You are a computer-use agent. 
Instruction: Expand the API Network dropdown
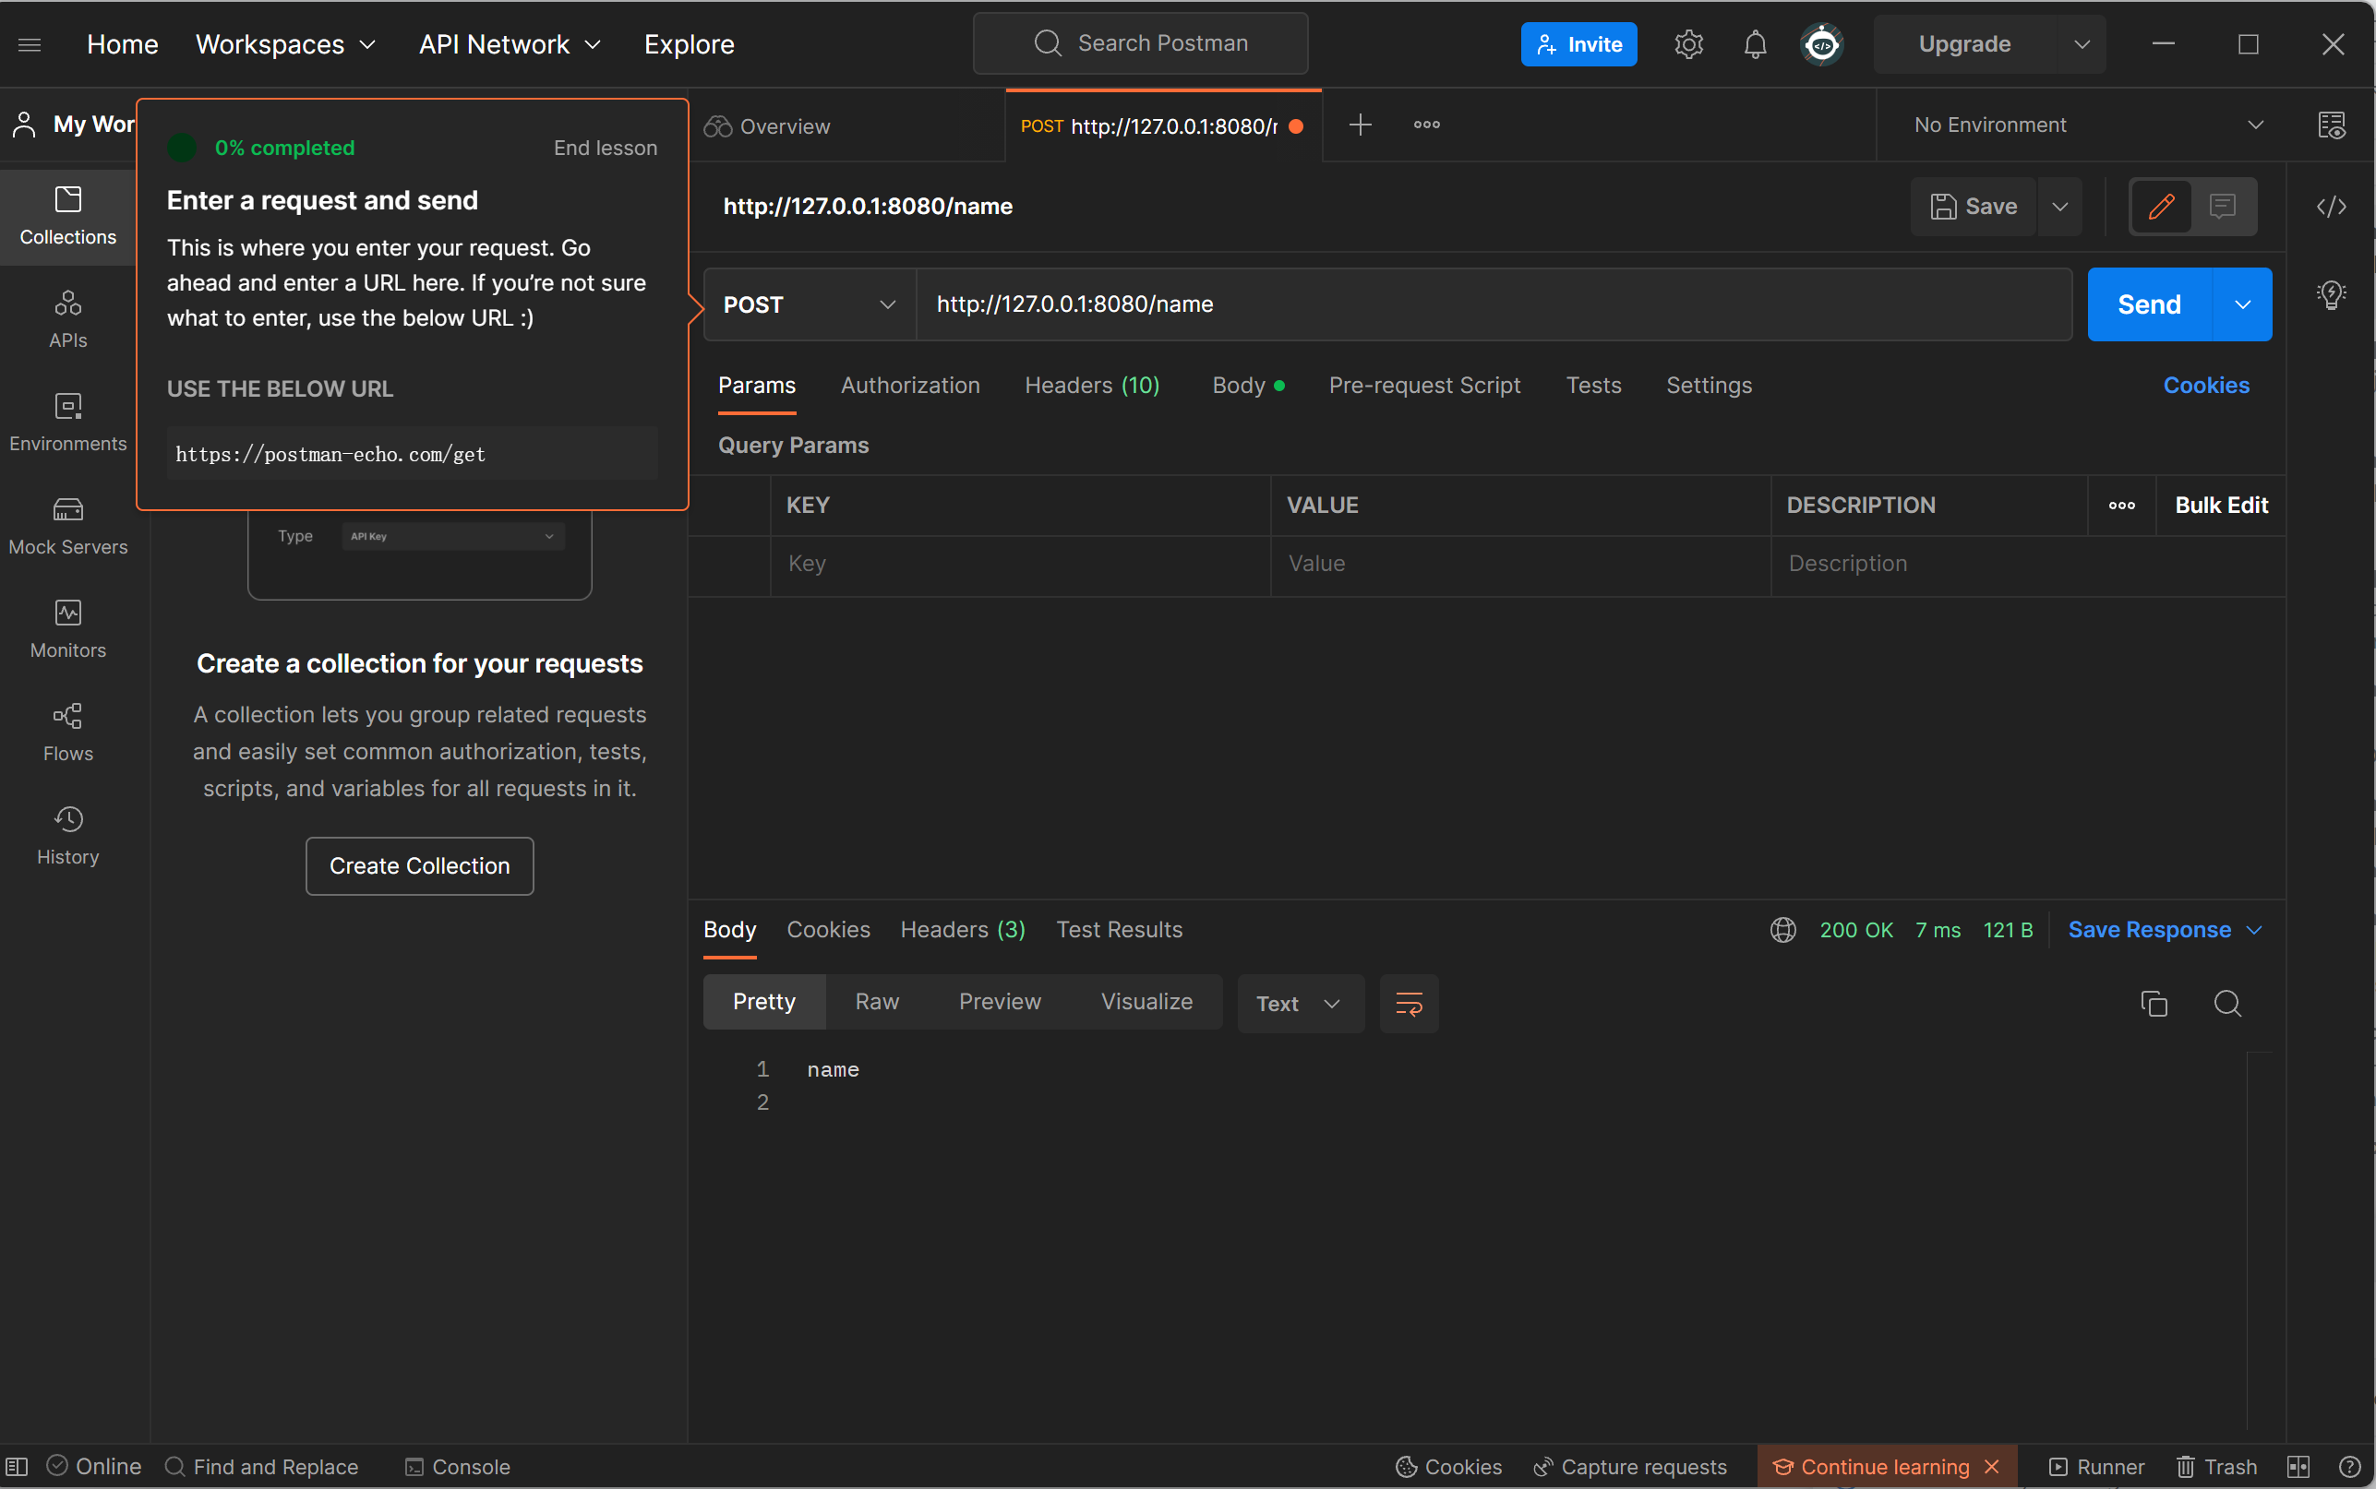tap(510, 44)
